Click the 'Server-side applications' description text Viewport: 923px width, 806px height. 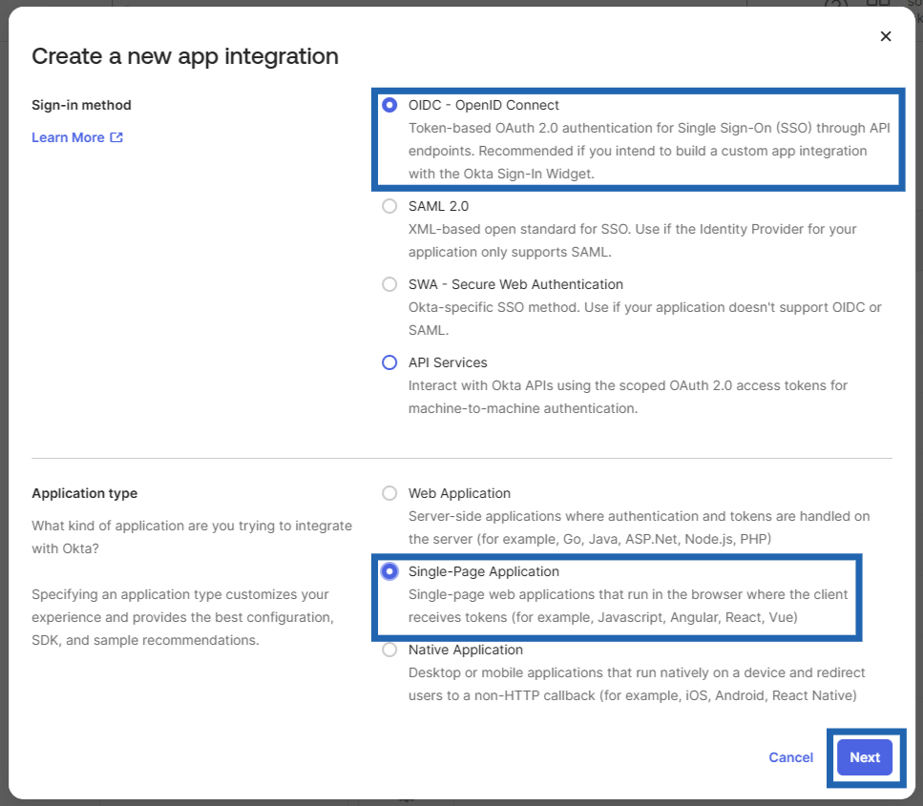click(x=639, y=527)
